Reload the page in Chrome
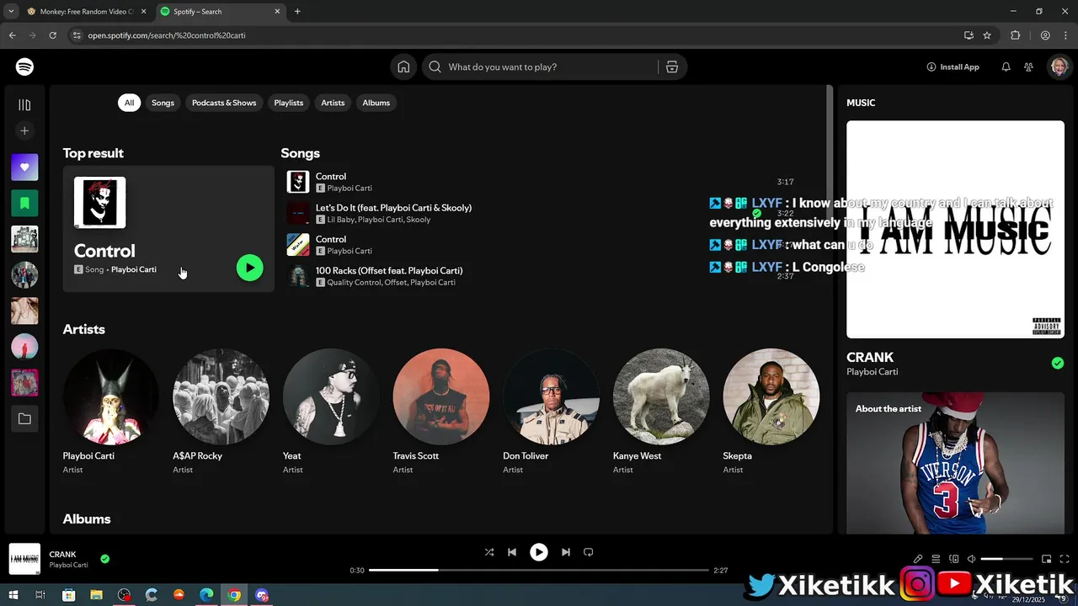Viewport: 1078px width, 606px height. point(52,35)
